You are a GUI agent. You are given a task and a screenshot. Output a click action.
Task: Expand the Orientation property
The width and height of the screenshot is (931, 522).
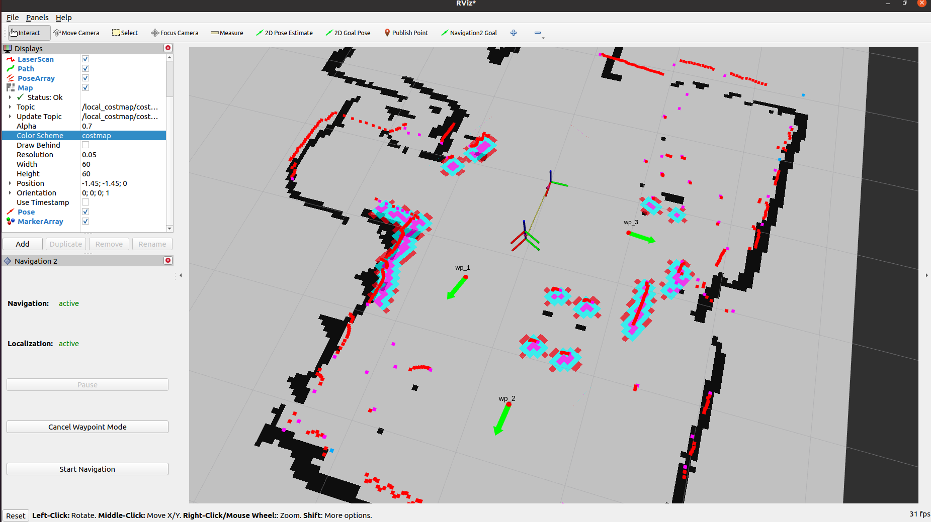point(10,193)
